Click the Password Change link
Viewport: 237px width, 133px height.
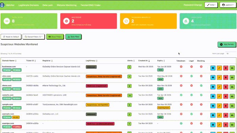pos(193,5)
